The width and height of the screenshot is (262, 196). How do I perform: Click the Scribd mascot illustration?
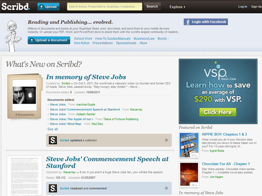point(13,36)
